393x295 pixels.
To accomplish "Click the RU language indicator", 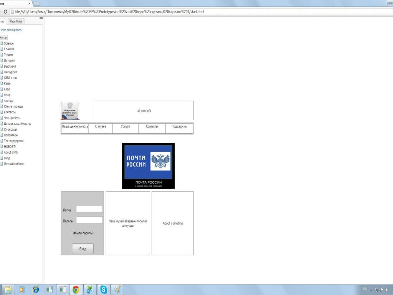I will pyautogui.click(x=365, y=289).
